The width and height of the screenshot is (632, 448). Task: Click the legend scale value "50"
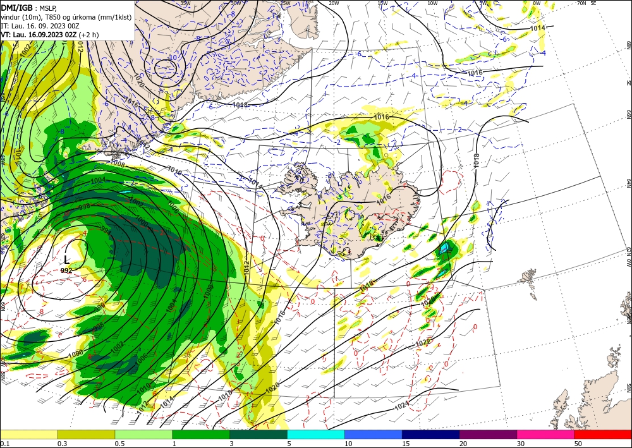pyautogui.click(x=578, y=444)
